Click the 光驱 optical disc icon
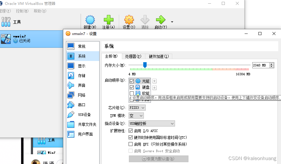Image resolution: width=281 pixels, height=164 pixels. tap(138, 81)
